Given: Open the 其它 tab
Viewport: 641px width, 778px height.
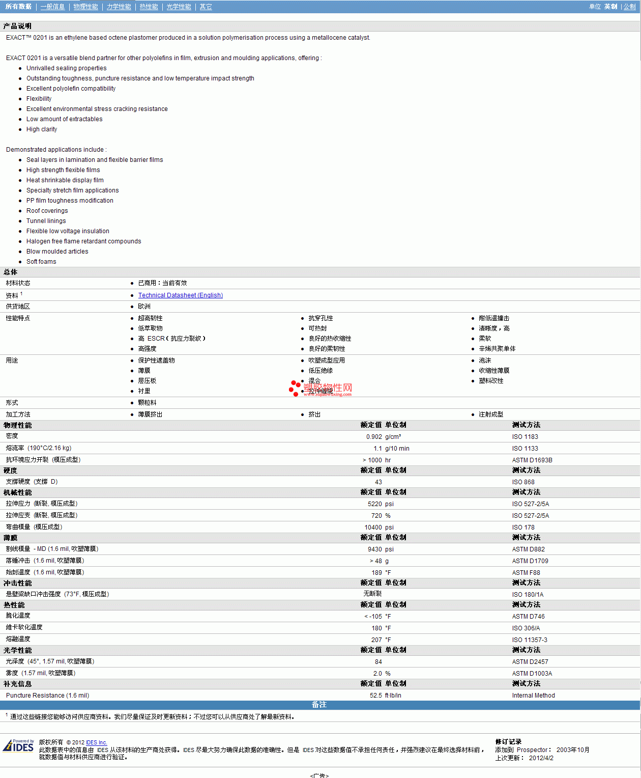Looking at the screenshot, I should (206, 7).
